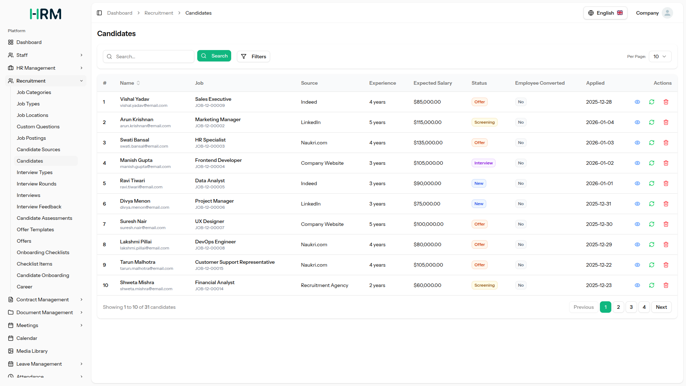Click convert icon for Arun Krishnan

click(x=651, y=122)
